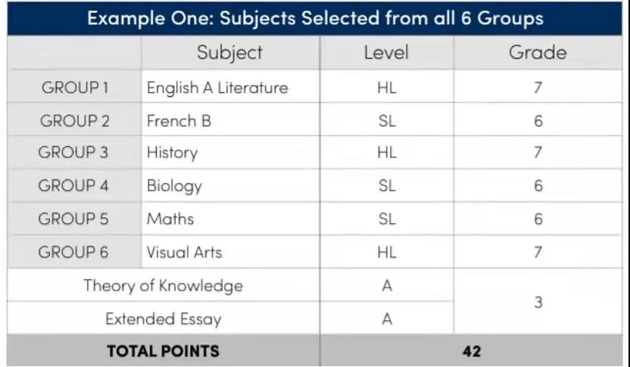
Task: Click the History subject cell
Action: point(230,153)
